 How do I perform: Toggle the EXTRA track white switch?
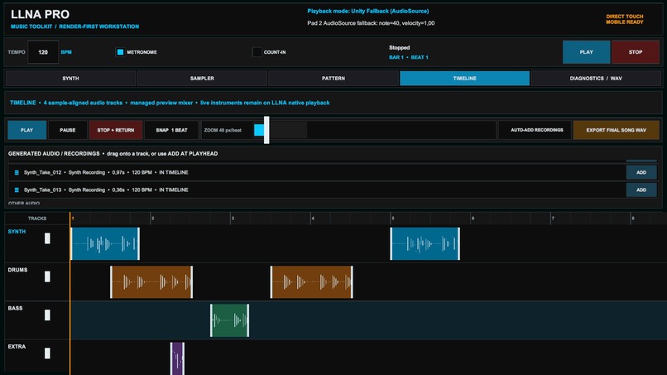[47, 353]
